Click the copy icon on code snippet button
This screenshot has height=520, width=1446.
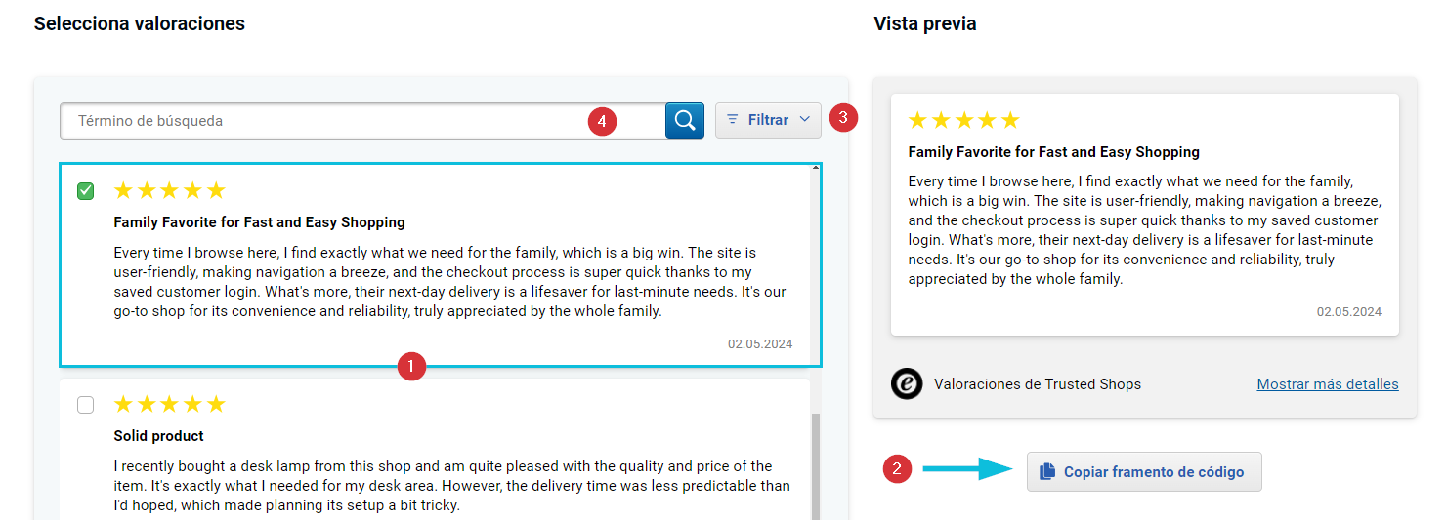pyautogui.click(x=1047, y=472)
